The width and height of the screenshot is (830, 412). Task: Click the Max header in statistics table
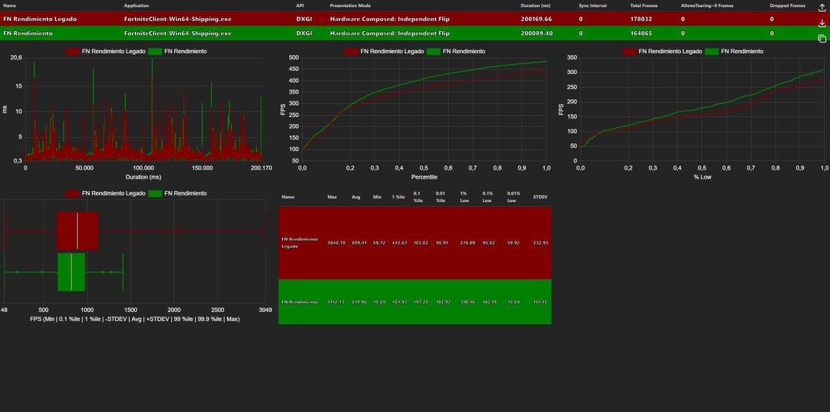332,197
